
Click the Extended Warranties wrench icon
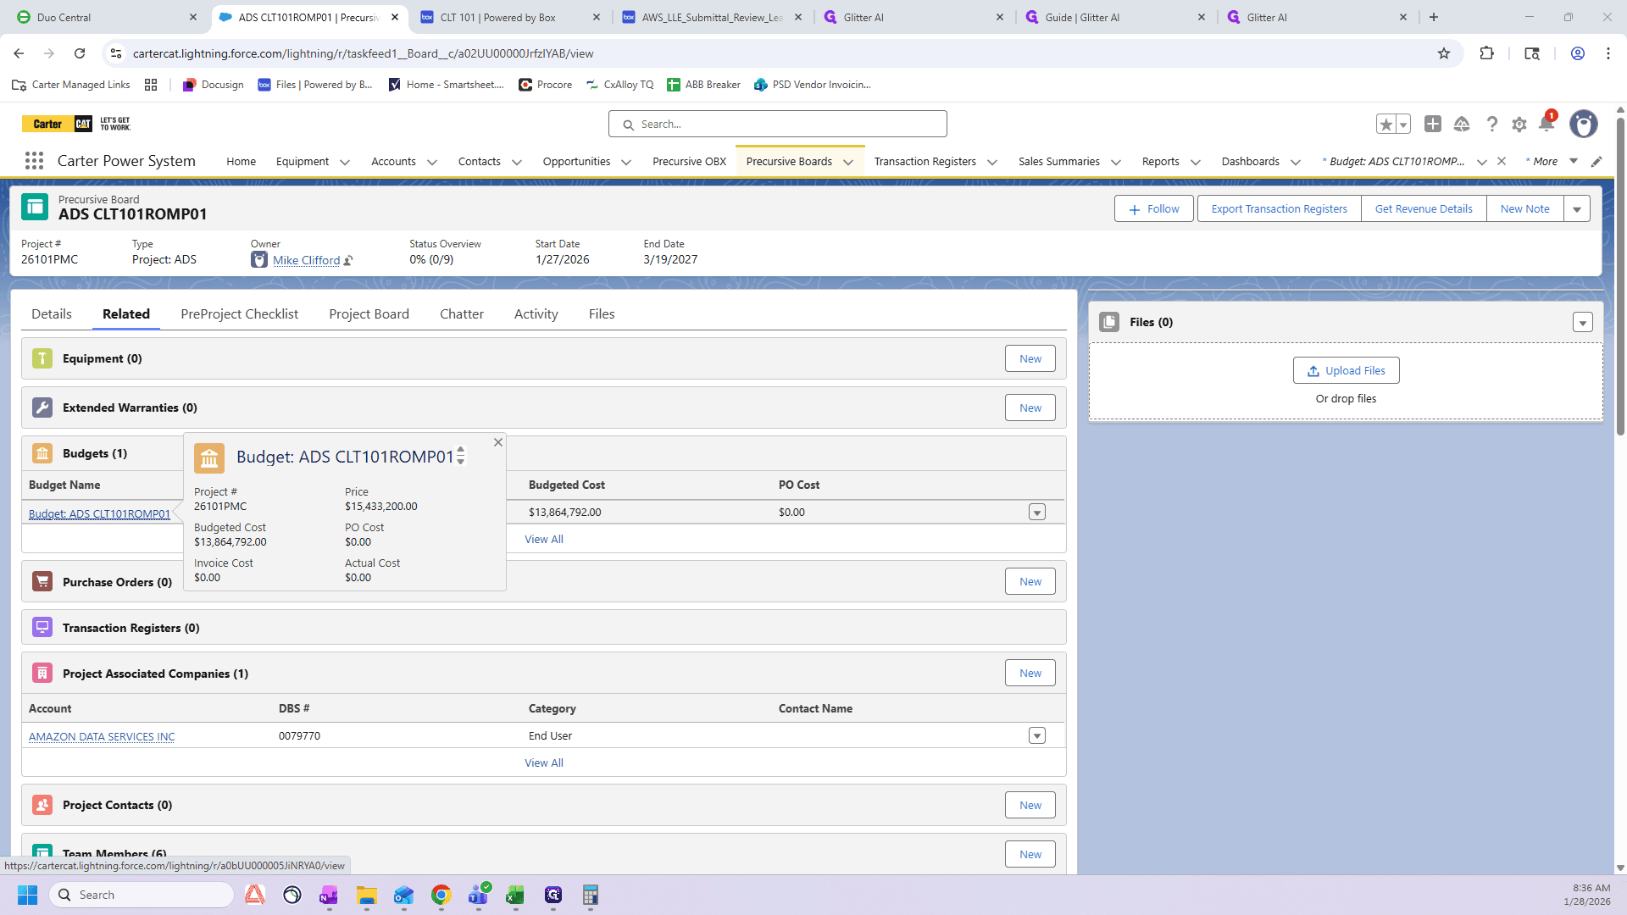coord(42,408)
